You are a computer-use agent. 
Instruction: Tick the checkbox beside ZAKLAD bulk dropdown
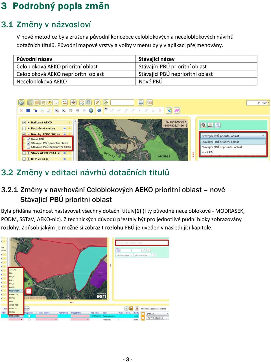[143, 314]
